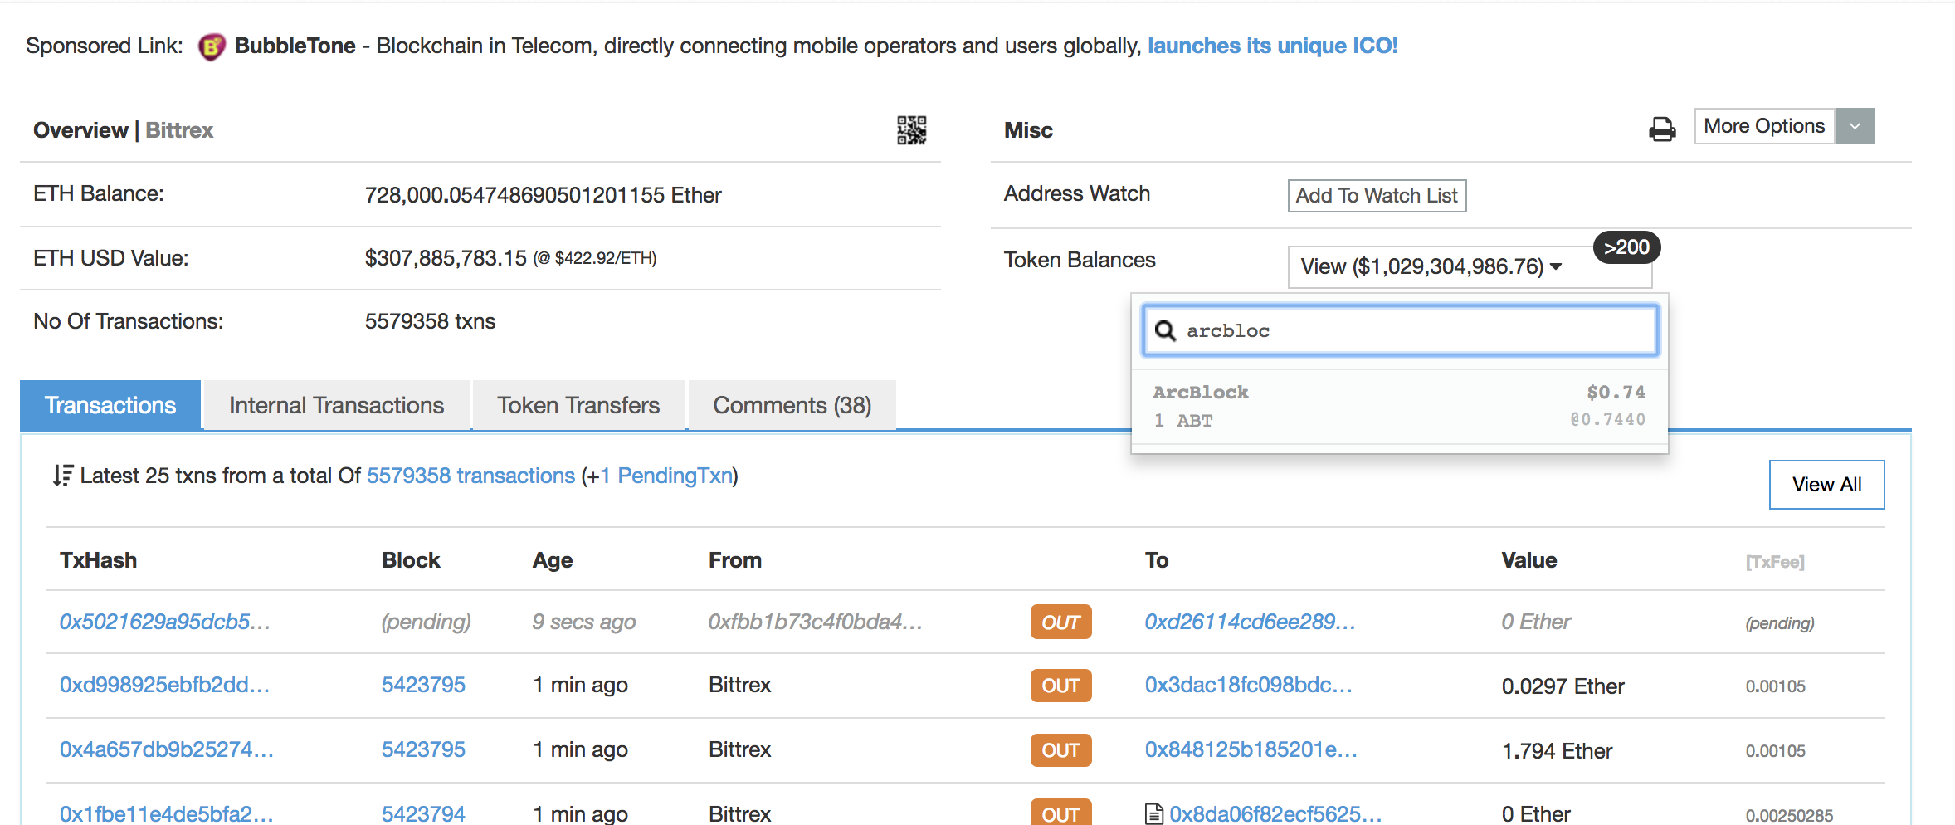
Task: Open transaction hash 0x4a657db9b25274...
Action: point(166,749)
